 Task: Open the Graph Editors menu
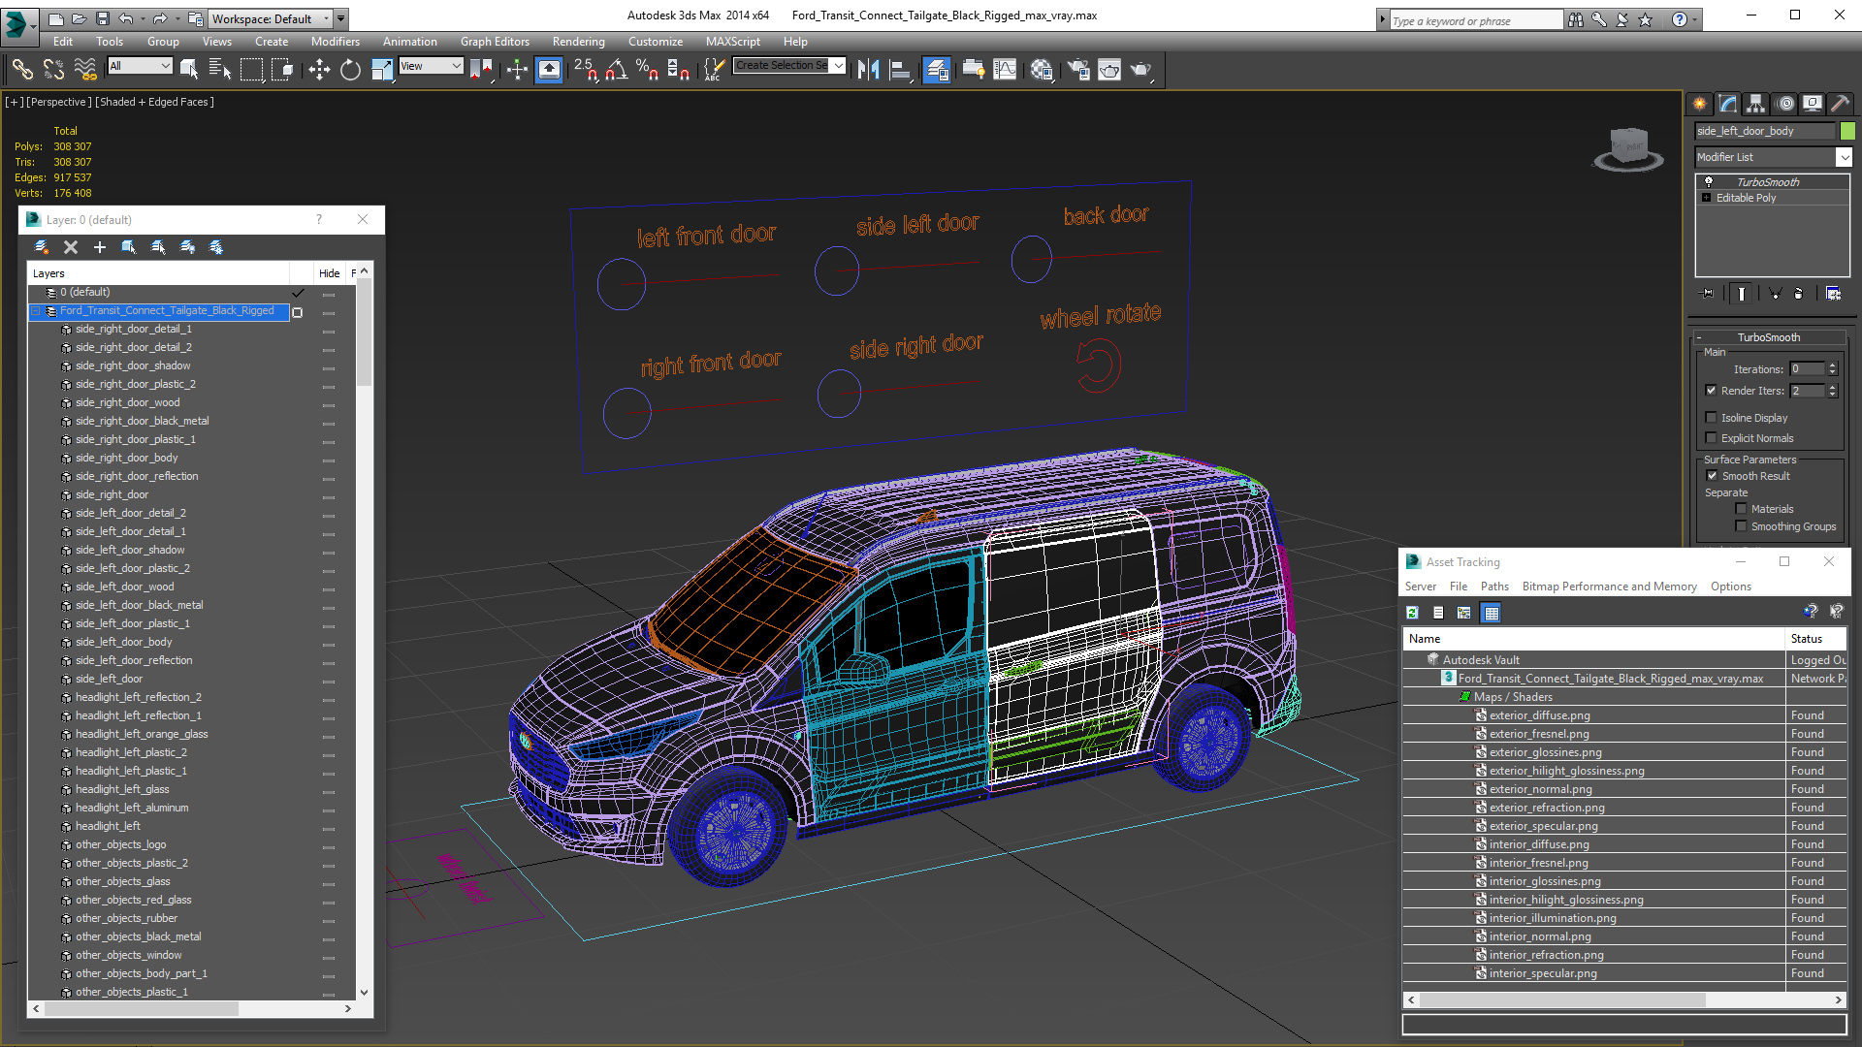coord(495,42)
